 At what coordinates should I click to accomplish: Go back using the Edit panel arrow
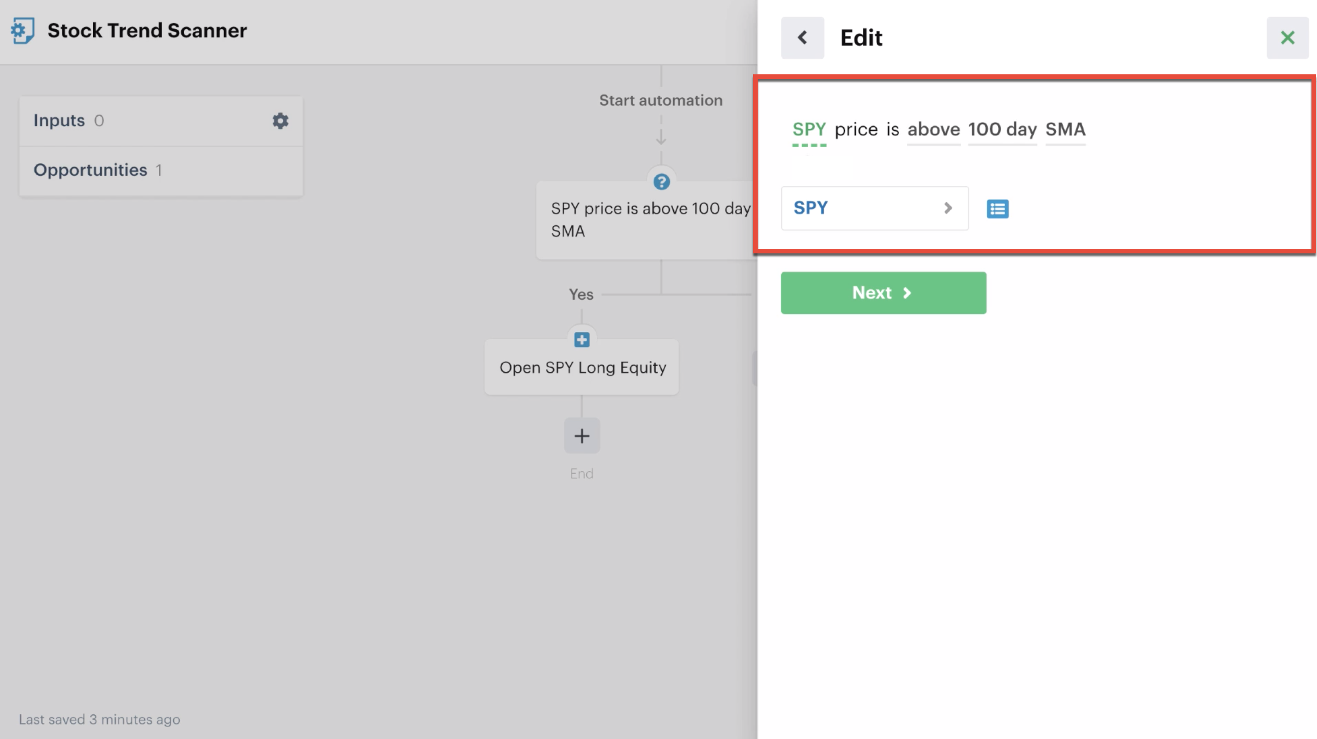[x=802, y=38]
